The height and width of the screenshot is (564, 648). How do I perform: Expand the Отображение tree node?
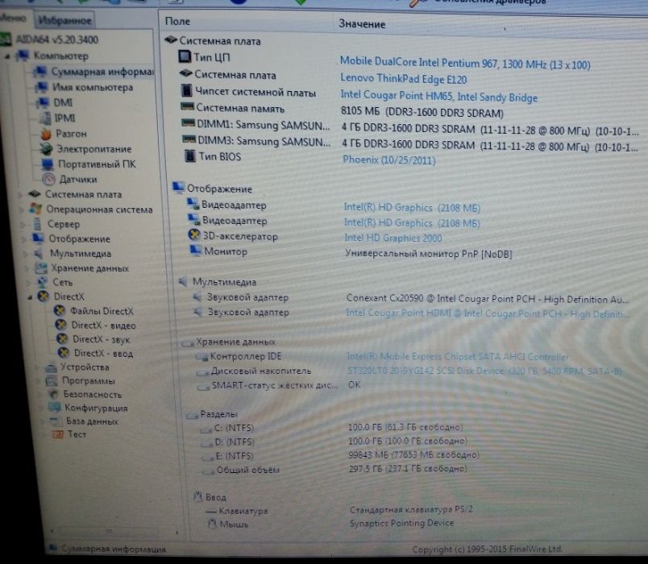[24, 239]
